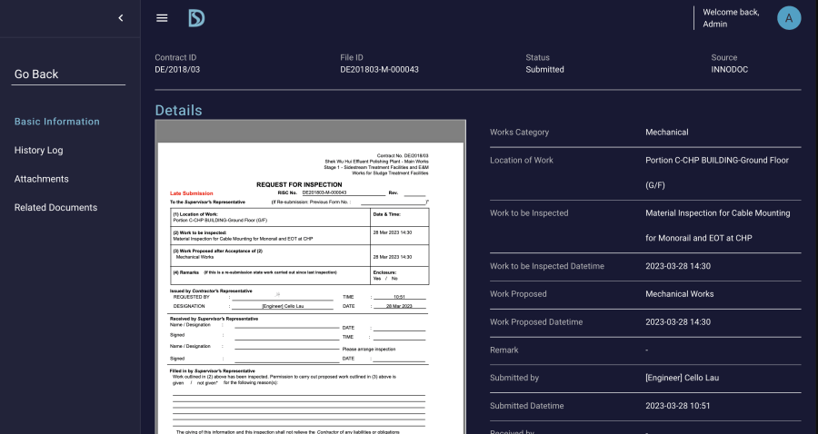This screenshot has width=818, height=434.
Task: Click the INNODOC source value
Action: (x=730, y=70)
